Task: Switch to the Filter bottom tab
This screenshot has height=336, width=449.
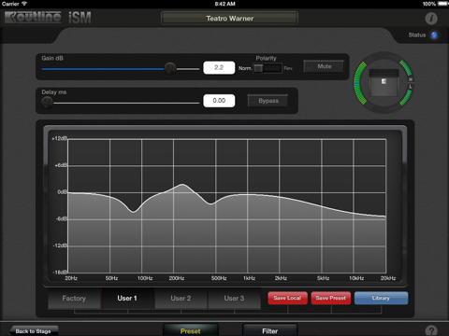Action: pyautogui.click(x=270, y=330)
